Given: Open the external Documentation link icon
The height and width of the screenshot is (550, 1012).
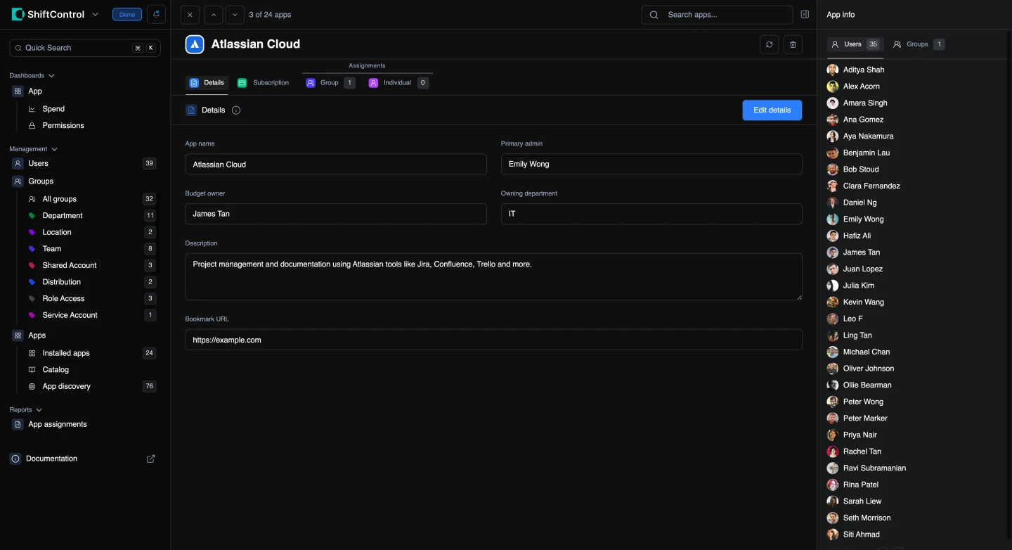Looking at the screenshot, I should tap(150, 459).
